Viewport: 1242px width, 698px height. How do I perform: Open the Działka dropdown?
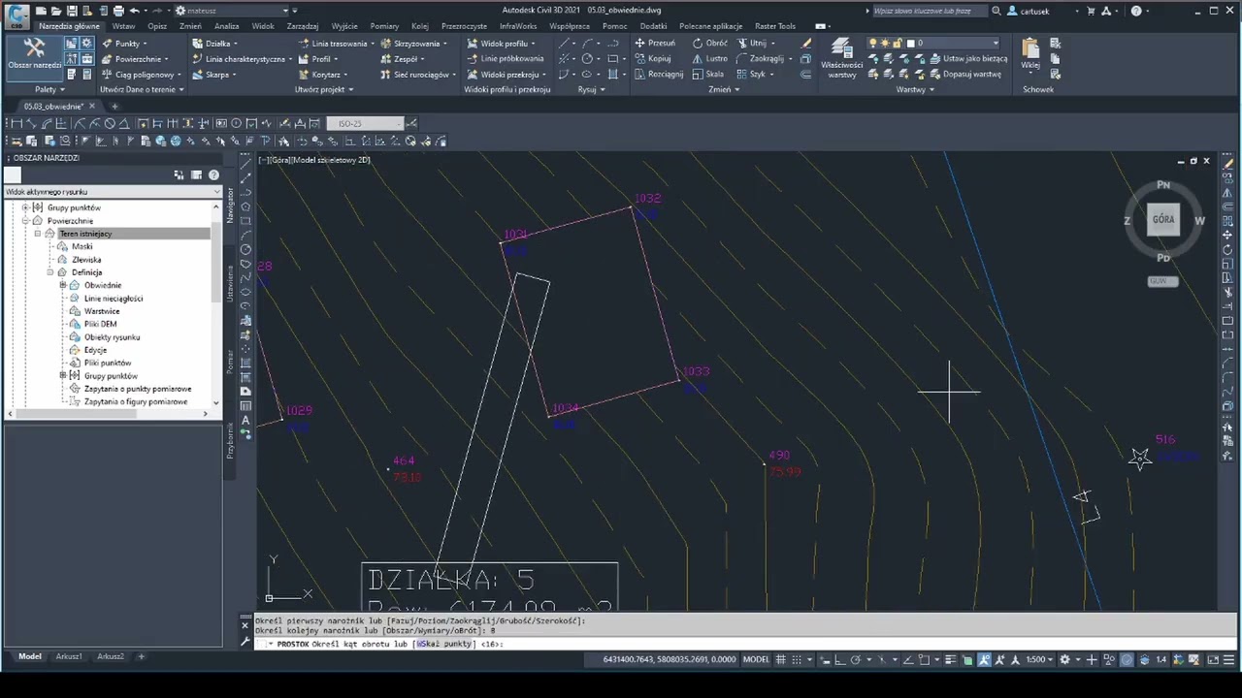pos(214,43)
